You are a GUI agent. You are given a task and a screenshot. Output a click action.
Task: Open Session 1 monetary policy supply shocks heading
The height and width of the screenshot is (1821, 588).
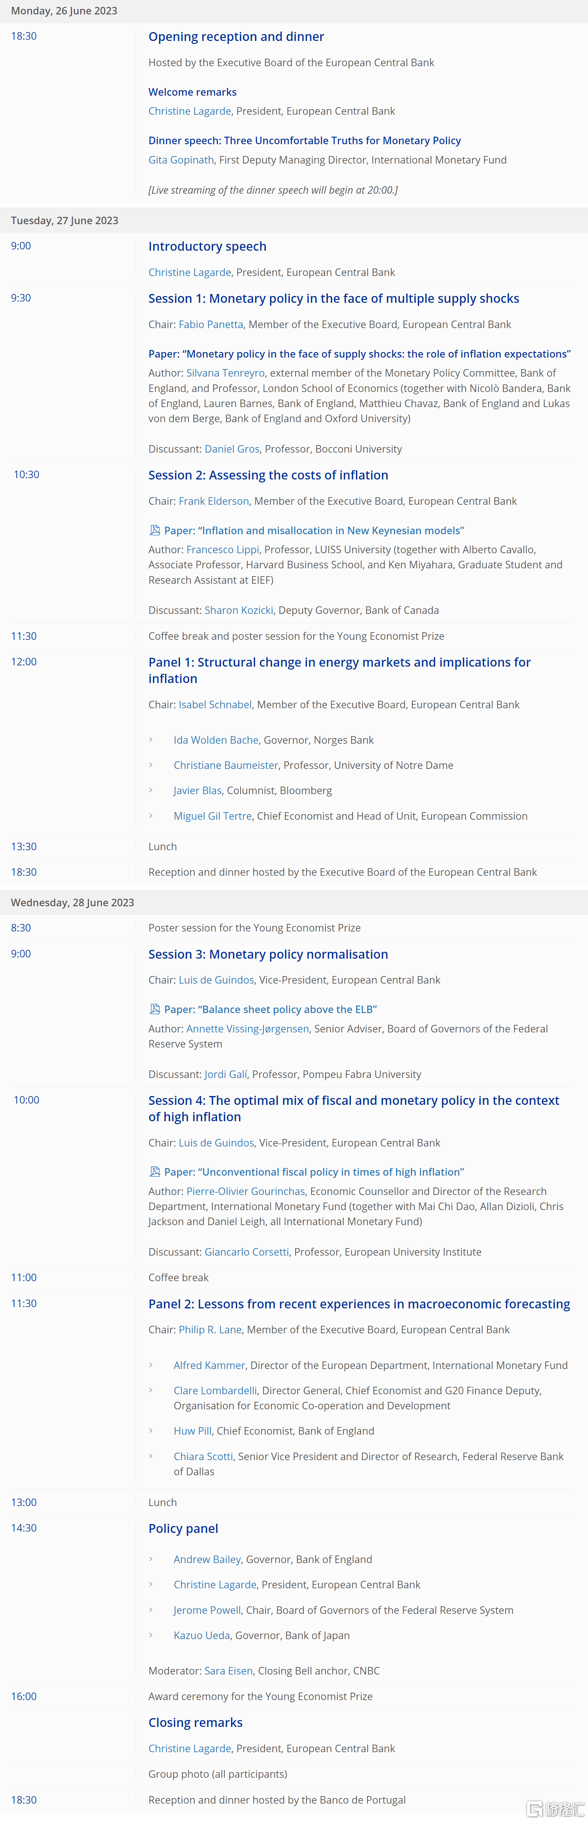coord(333,298)
